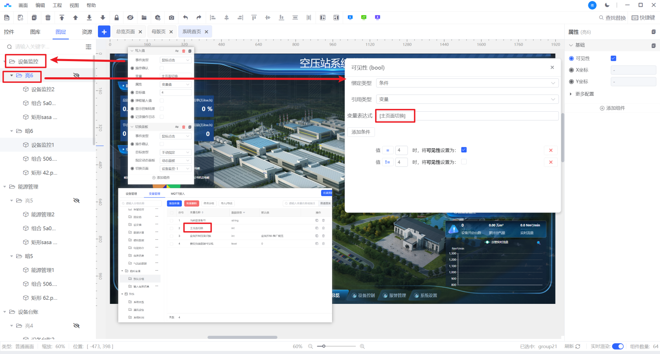Click the dark mode moon icon
Viewport: 660px width, 354px height.
coord(607,5)
